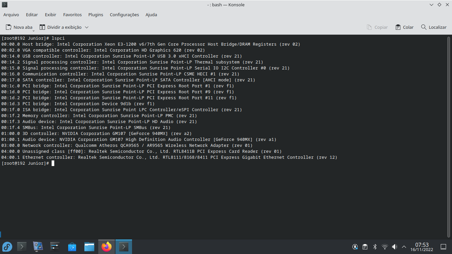Open the Arquivo menu
Image resolution: width=452 pixels, height=254 pixels.
pos(11,15)
